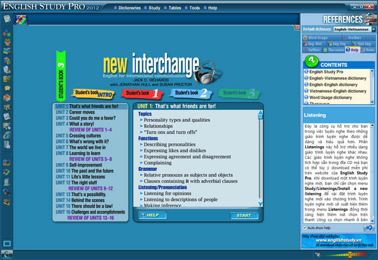Click the Contents list down scroll arrow
This screenshot has height=260, width=378.
coord(372,102)
